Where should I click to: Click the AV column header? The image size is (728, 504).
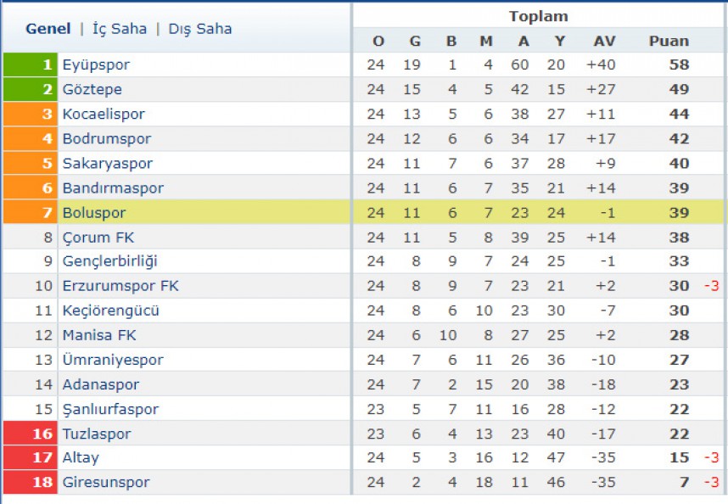pos(604,41)
